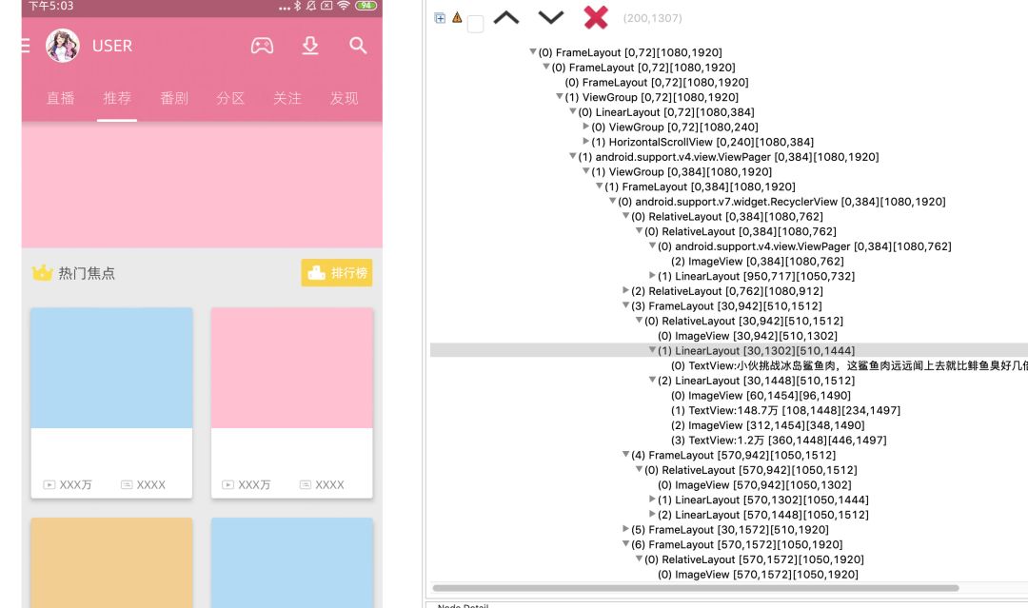Open the pink video card thumbnail
This screenshot has height=608, width=1028.
[x=292, y=368]
